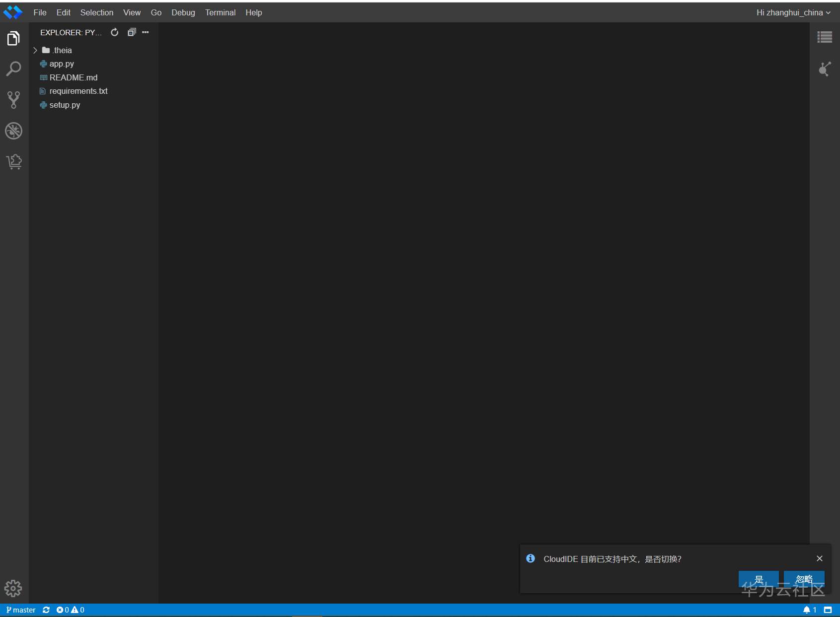This screenshot has width=840, height=617.
Task: Open the View menu
Action: (132, 12)
